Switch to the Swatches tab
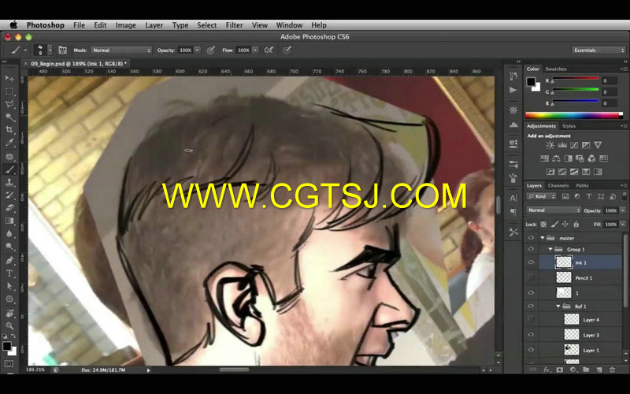Viewport: 630px width, 394px height. (x=556, y=69)
